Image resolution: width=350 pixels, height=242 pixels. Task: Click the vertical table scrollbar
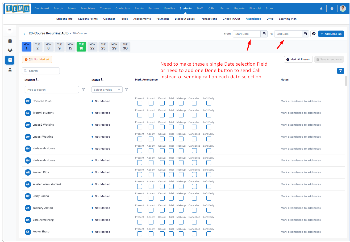346,81
